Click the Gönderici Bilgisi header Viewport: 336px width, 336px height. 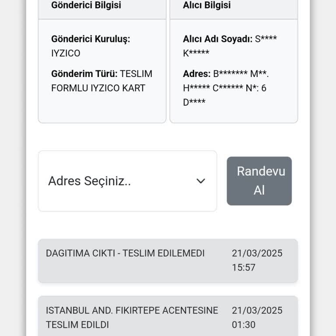[86, 5]
